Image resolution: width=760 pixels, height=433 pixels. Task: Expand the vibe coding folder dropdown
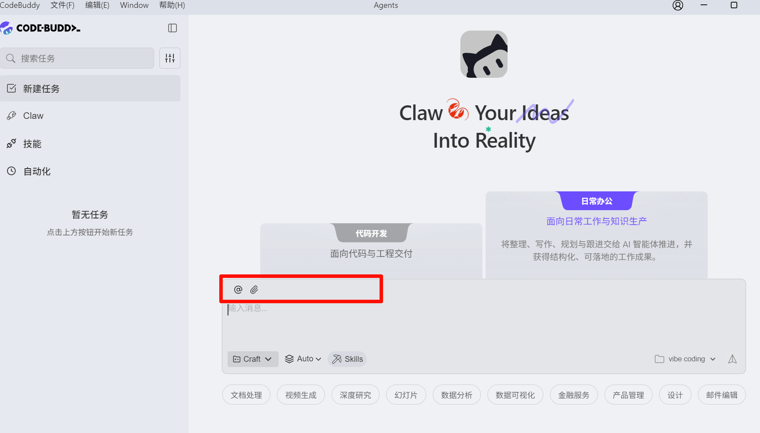[685, 359]
